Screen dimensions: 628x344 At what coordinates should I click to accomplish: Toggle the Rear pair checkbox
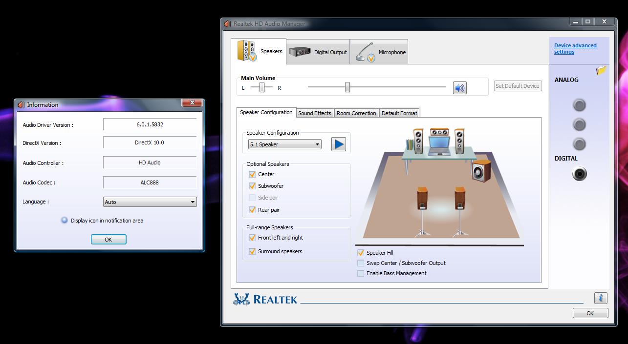click(252, 210)
